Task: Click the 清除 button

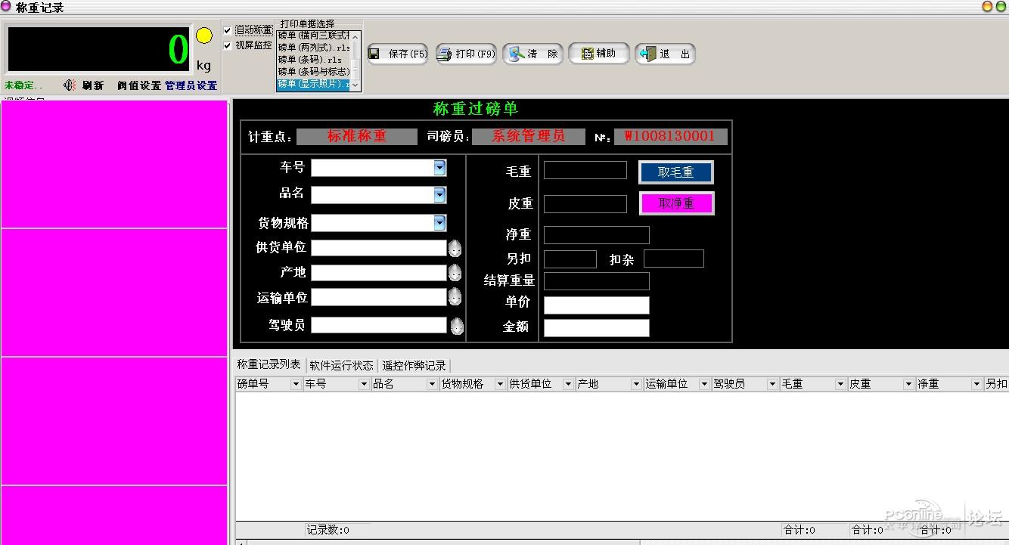Action: [x=533, y=54]
